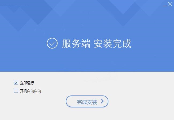Click the 服务端 heading text
The height and width of the screenshot is (120, 174).
click(76, 43)
